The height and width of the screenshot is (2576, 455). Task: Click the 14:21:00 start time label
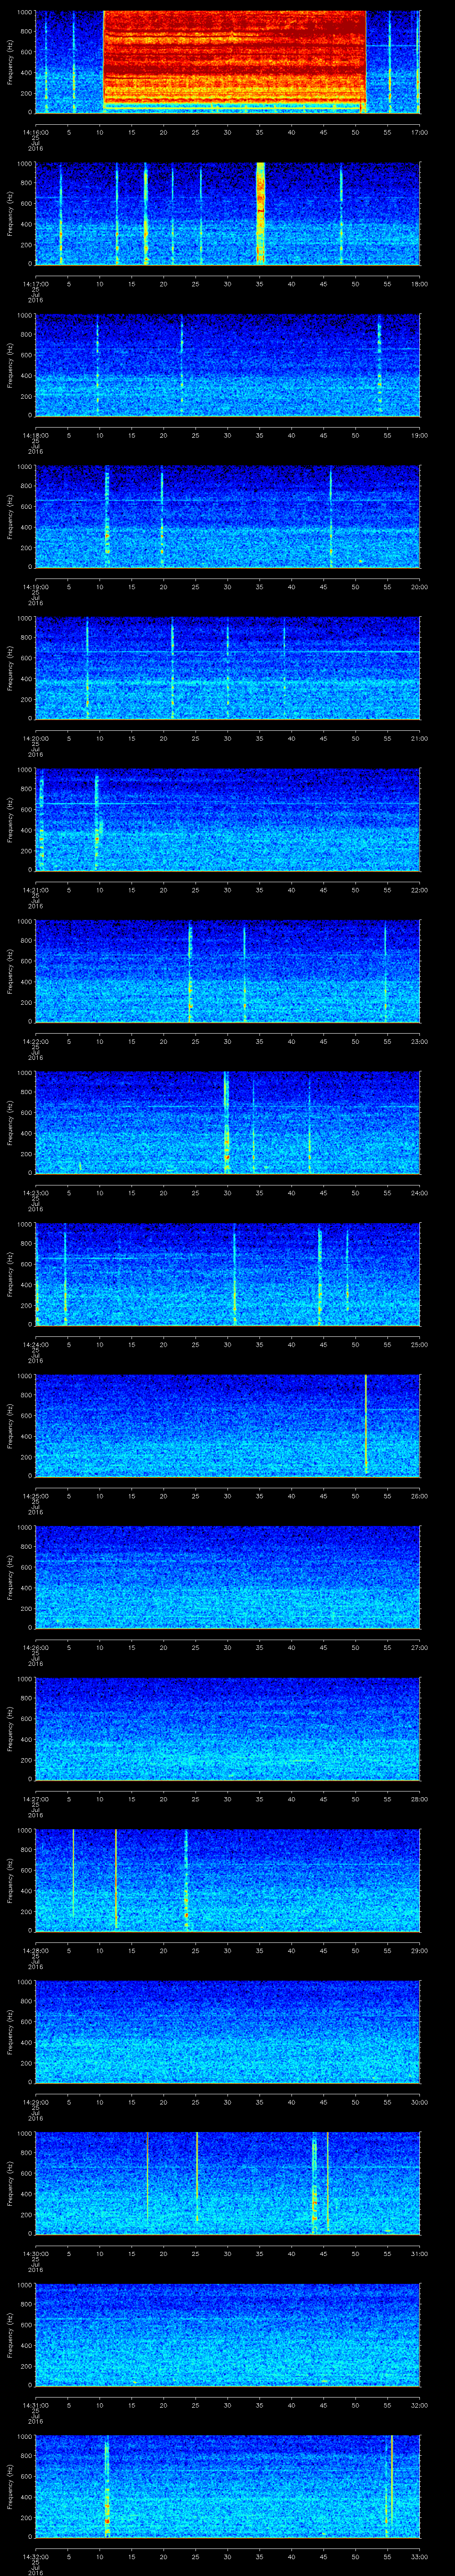pyautogui.click(x=35, y=890)
